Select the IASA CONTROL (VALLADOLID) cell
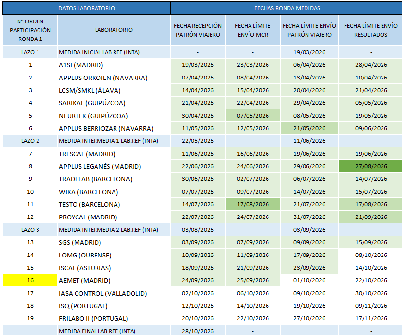The image size is (402, 335). pyautogui.click(x=114, y=293)
